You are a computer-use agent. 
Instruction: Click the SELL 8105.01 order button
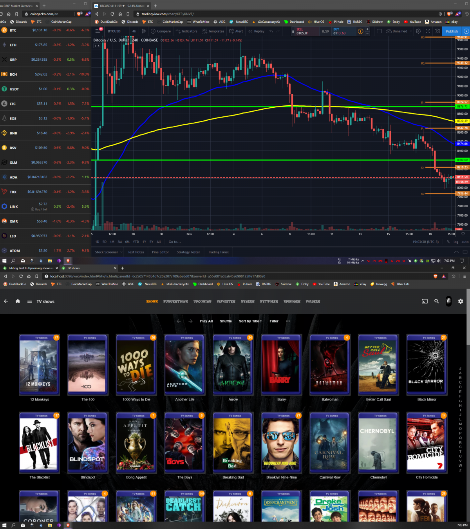[x=306, y=31]
